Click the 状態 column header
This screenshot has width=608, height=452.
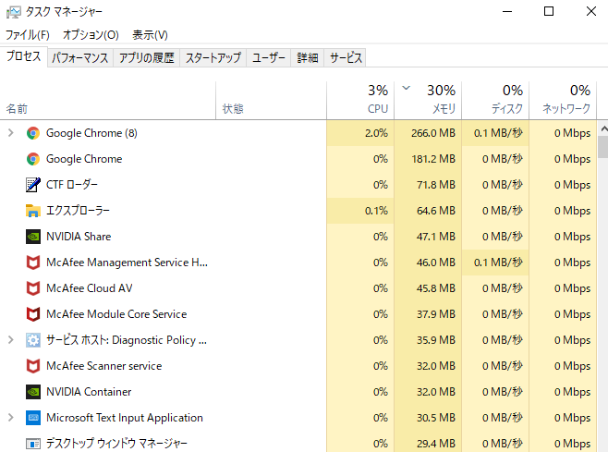pos(271,101)
